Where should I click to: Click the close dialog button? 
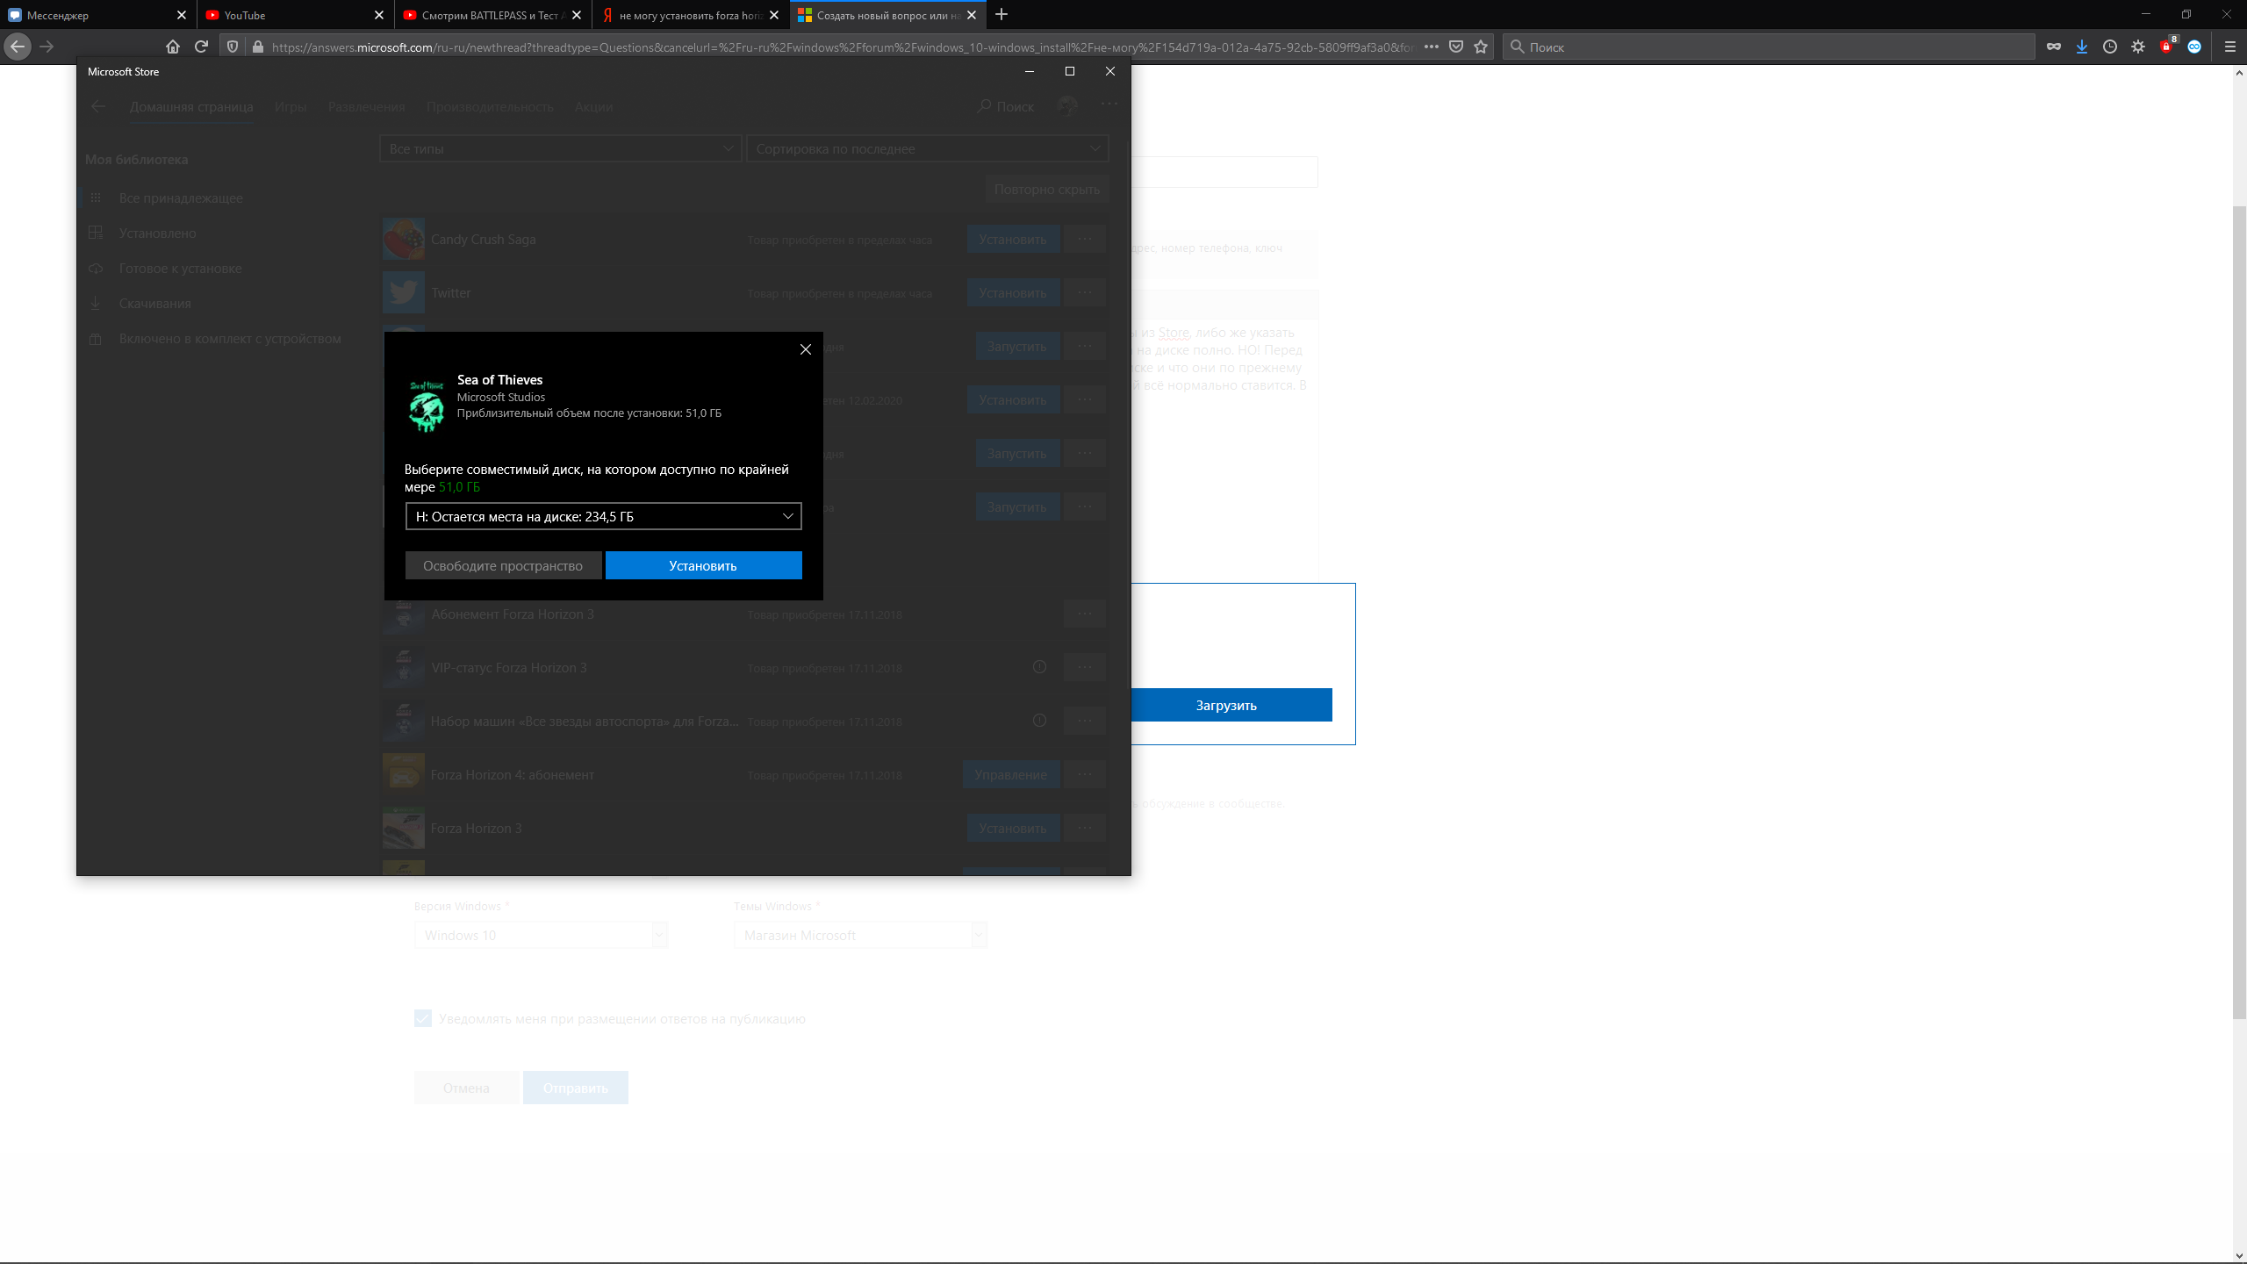[x=806, y=348]
